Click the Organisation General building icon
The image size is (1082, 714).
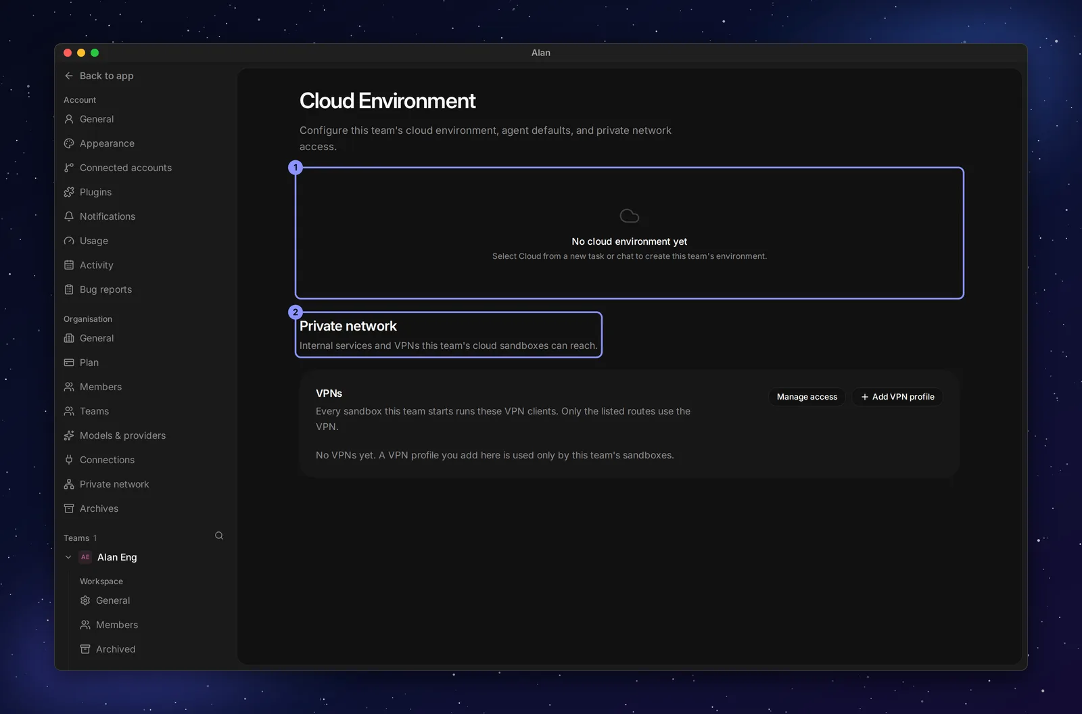pos(69,338)
